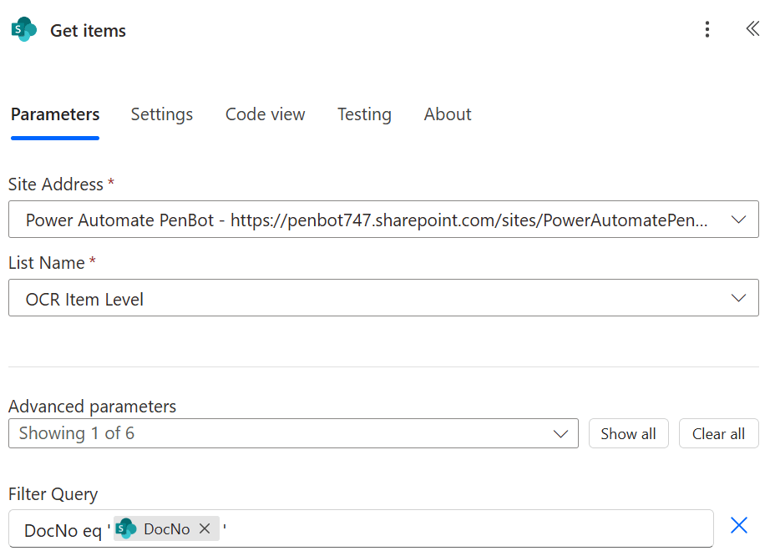Click the Power Automate PenBot site address value
Viewport: 775px width, 556px height.
pos(367,220)
